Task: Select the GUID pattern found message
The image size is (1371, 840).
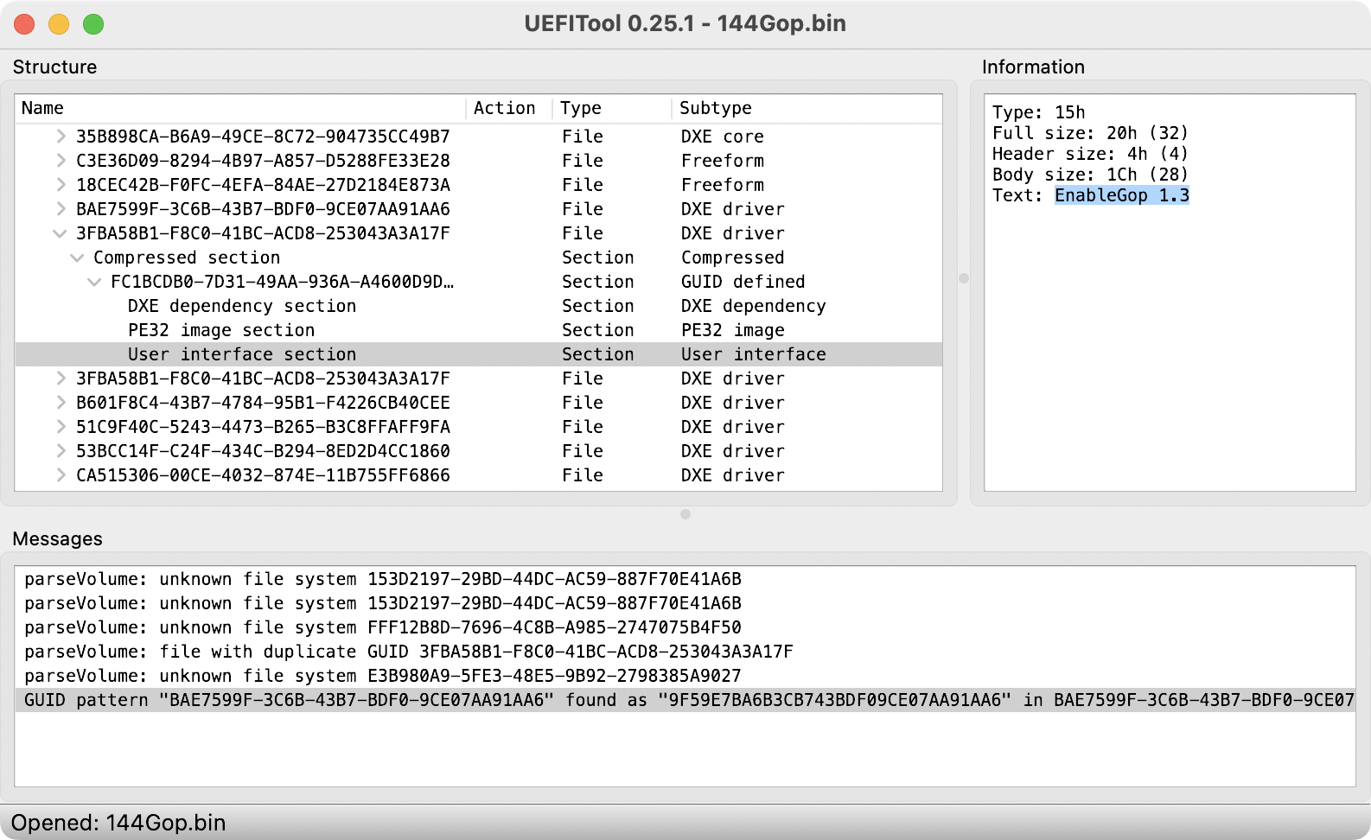Action: click(685, 700)
